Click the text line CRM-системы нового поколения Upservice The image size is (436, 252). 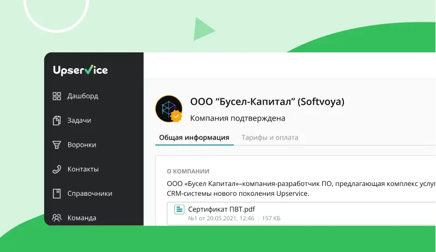[238, 194]
